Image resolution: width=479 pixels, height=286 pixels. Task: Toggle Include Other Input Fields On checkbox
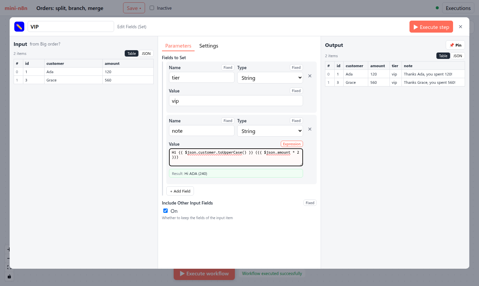(x=165, y=211)
